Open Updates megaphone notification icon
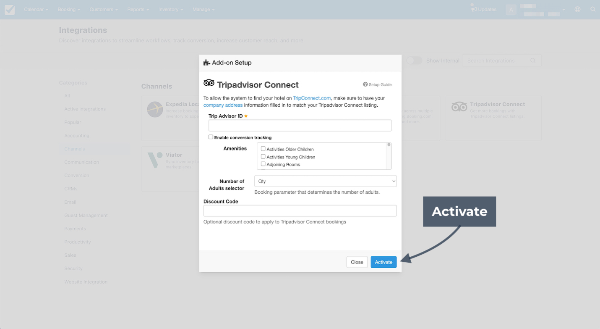The height and width of the screenshot is (329, 600). [474, 8]
